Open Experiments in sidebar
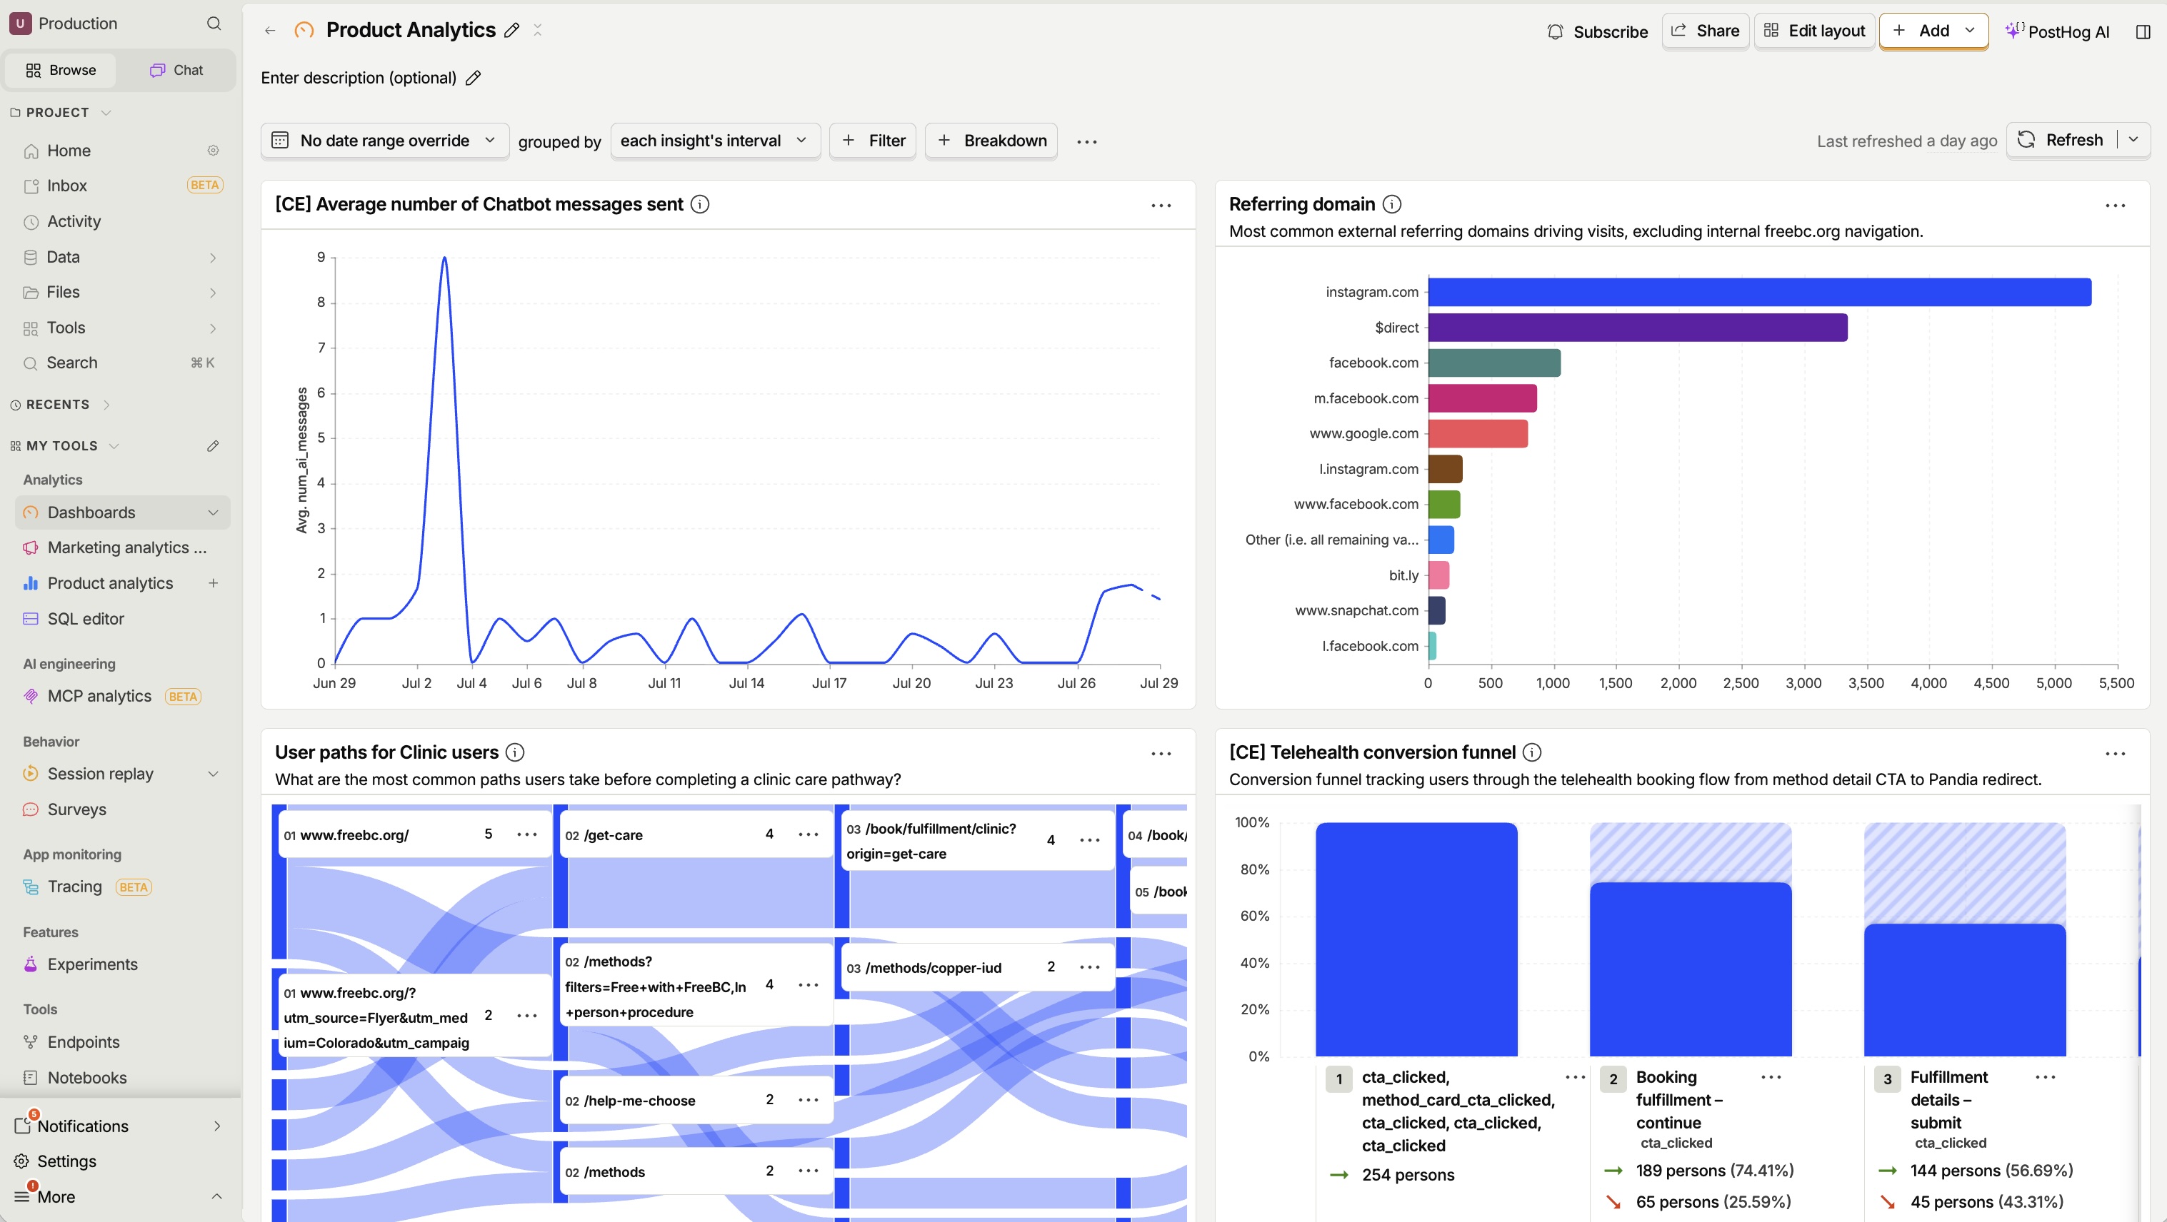This screenshot has width=2167, height=1222. (122, 964)
